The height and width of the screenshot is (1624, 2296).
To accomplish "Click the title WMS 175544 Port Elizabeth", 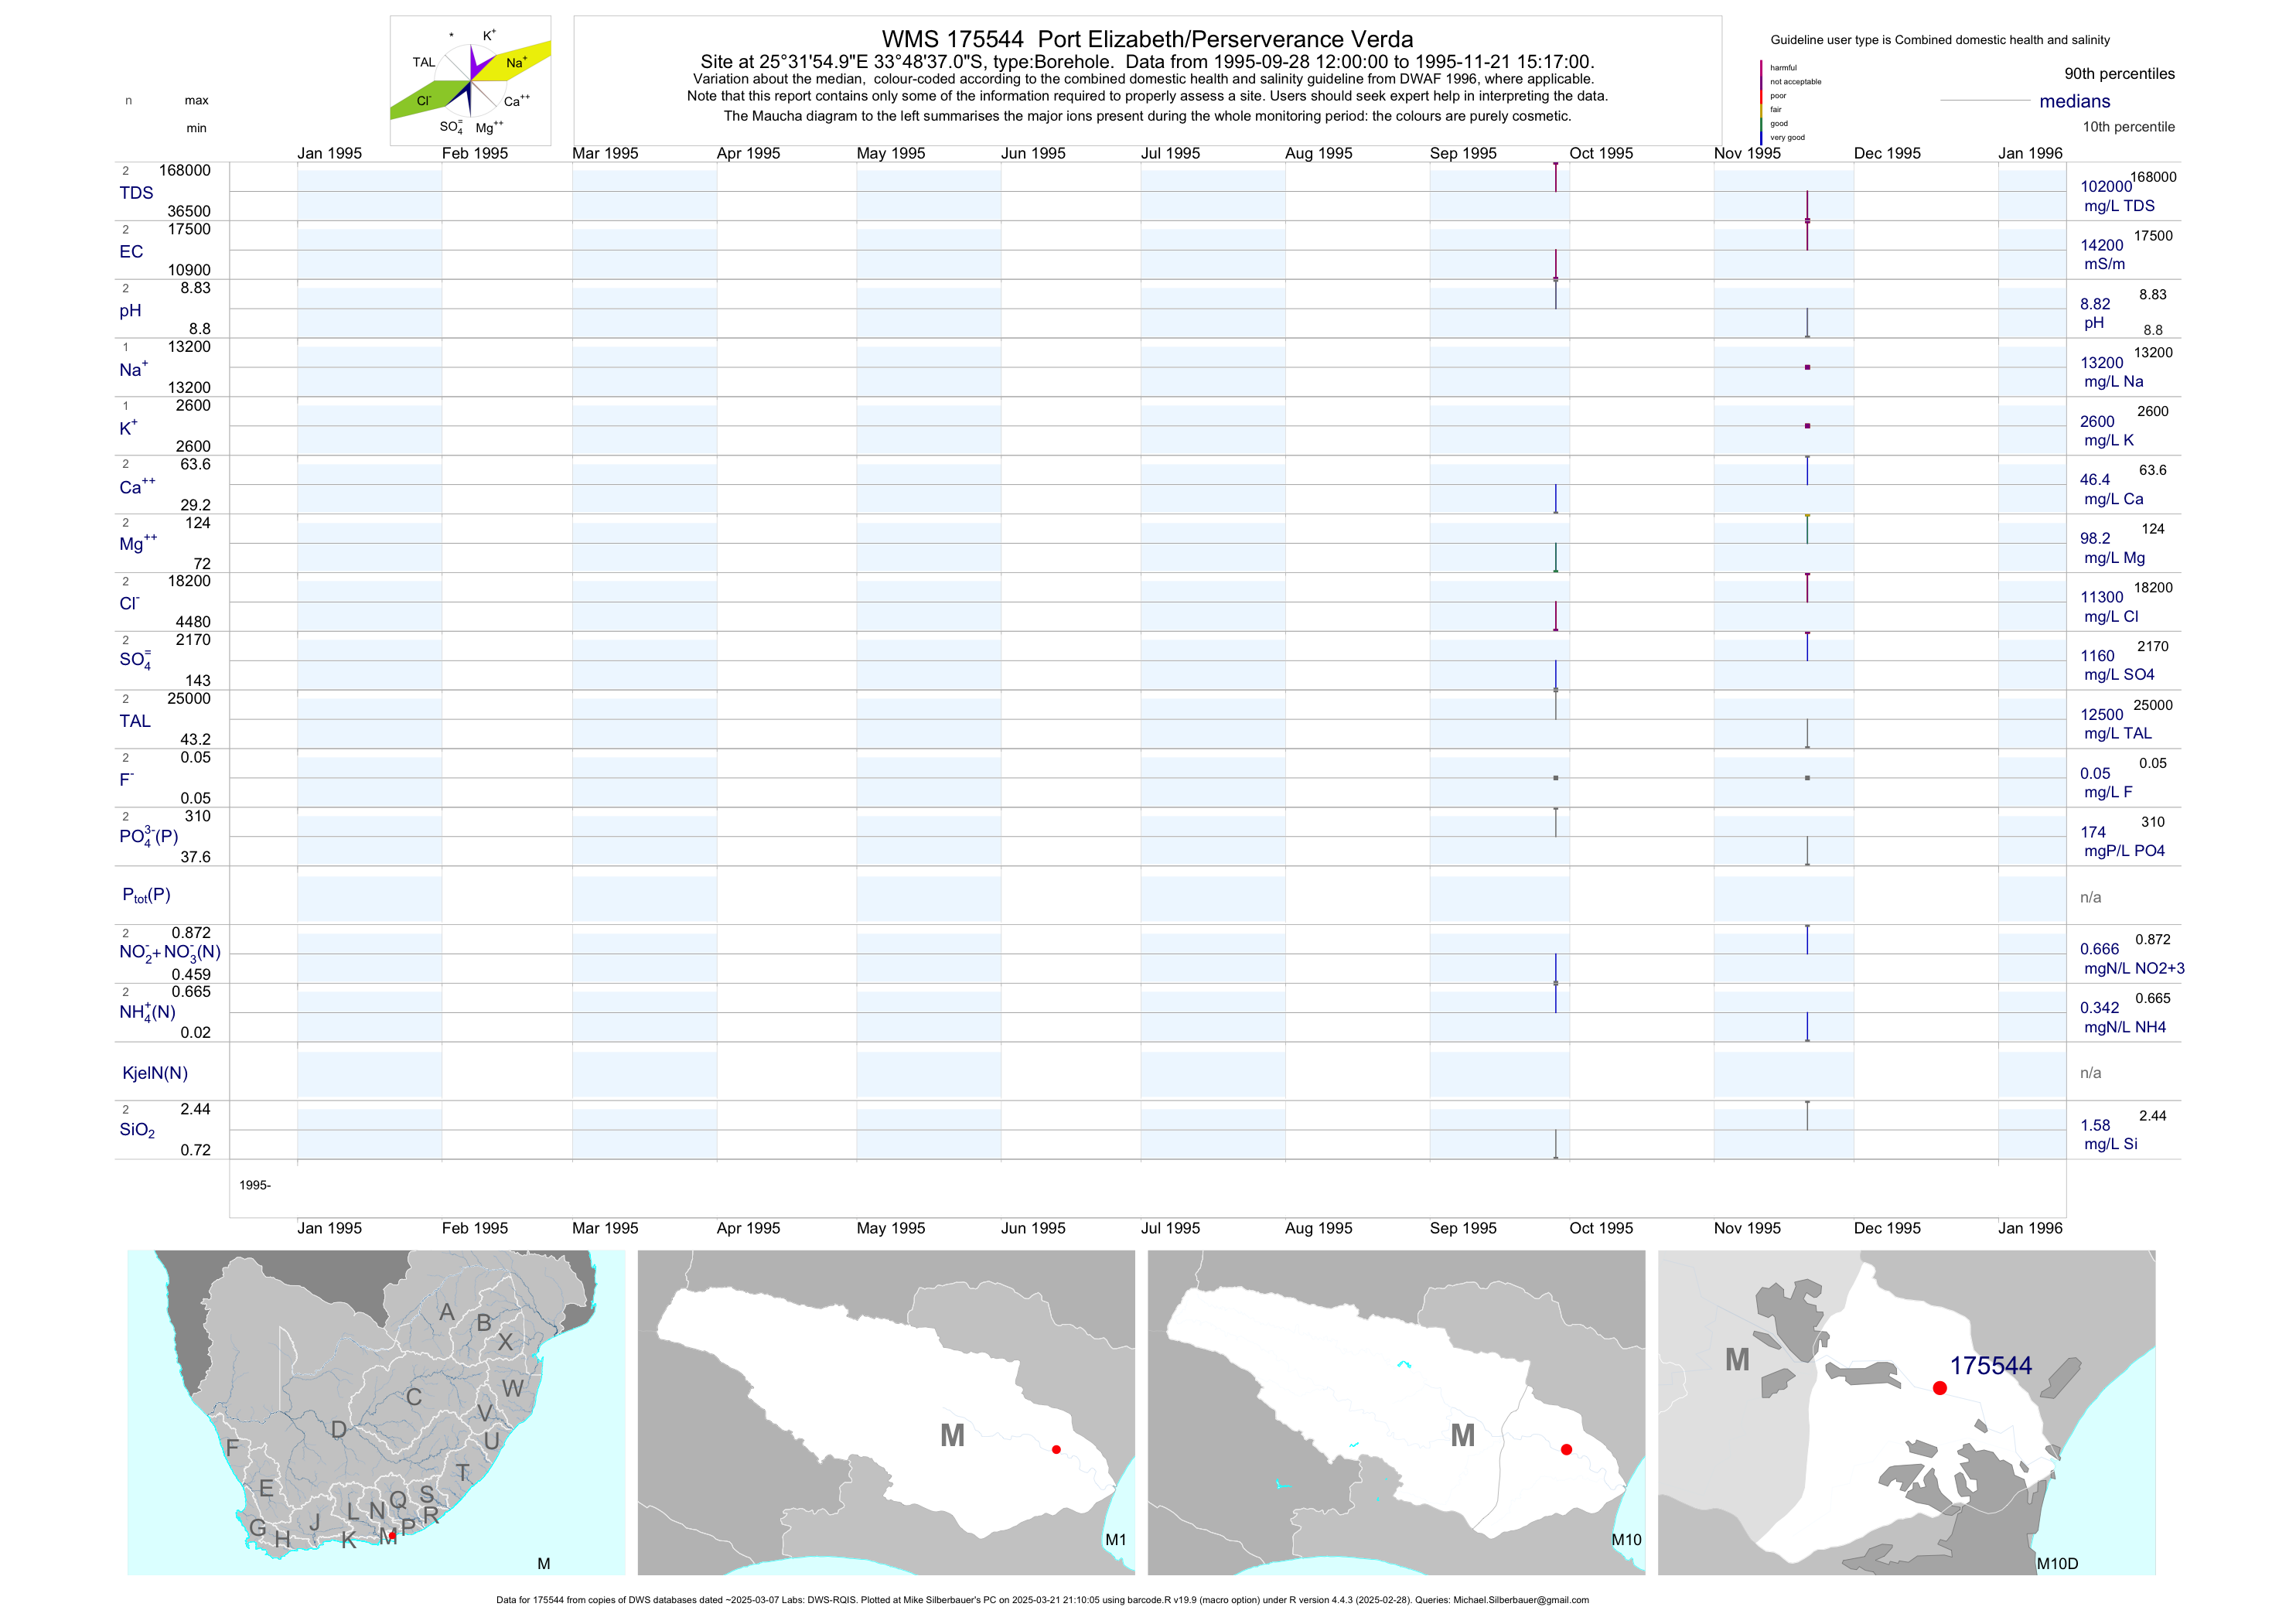I will [1147, 39].
